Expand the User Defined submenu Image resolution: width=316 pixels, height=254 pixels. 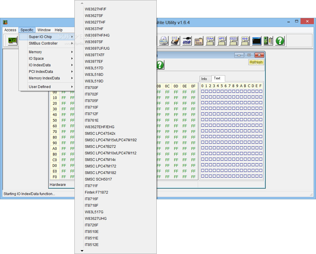(x=47, y=87)
